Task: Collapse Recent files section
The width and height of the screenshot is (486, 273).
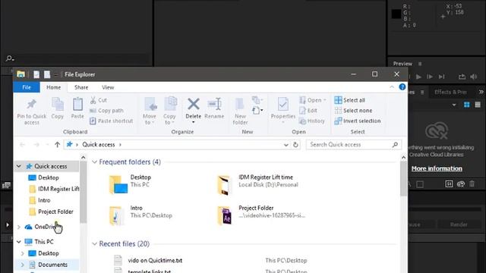Action: (x=94, y=244)
